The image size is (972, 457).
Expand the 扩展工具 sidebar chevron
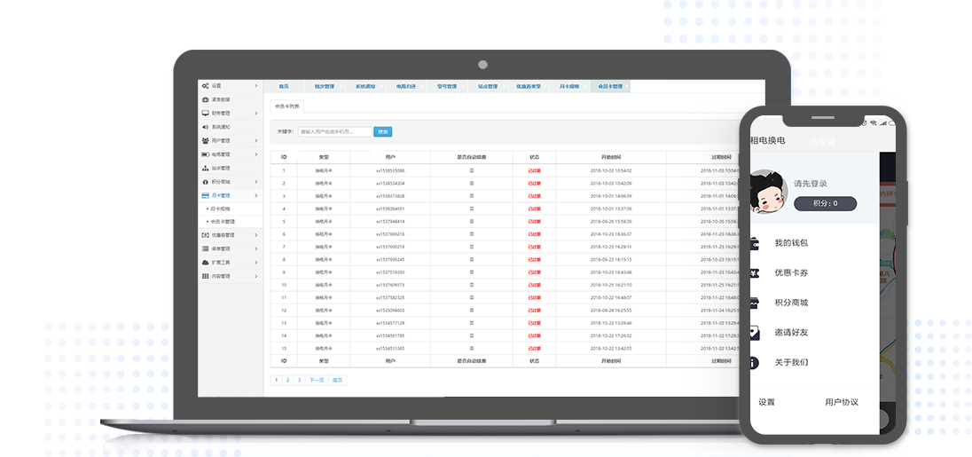(256, 263)
